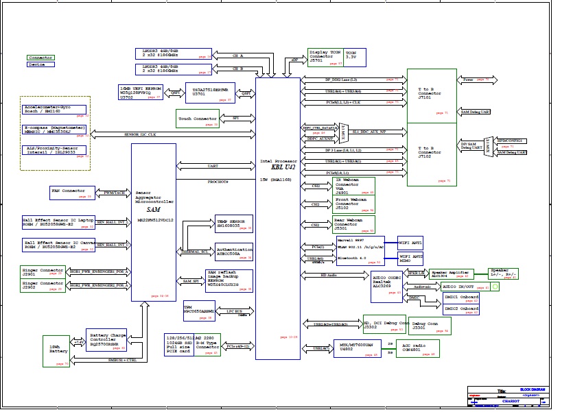Click the T to B Connector J7101
Viewport: 584px width, 412px height.
click(429, 95)
